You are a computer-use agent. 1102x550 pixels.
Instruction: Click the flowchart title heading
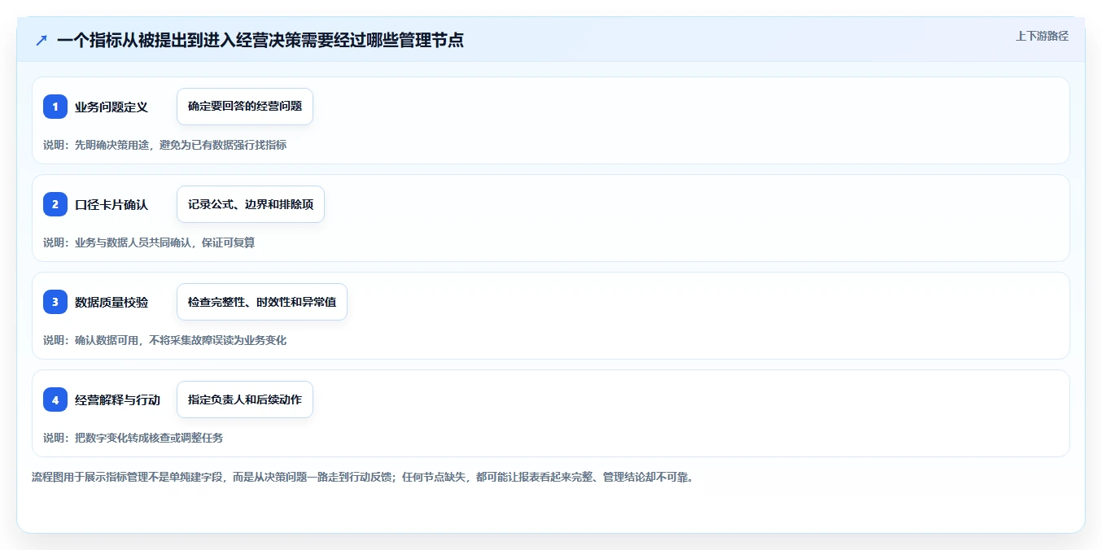260,40
